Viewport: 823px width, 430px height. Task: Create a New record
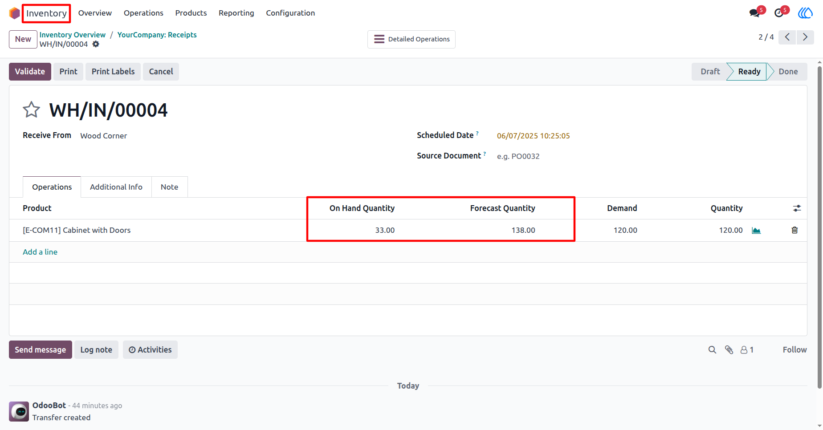coord(23,39)
